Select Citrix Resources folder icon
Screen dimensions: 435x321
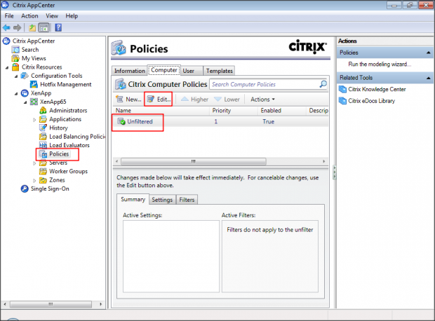[x=15, y=67]
